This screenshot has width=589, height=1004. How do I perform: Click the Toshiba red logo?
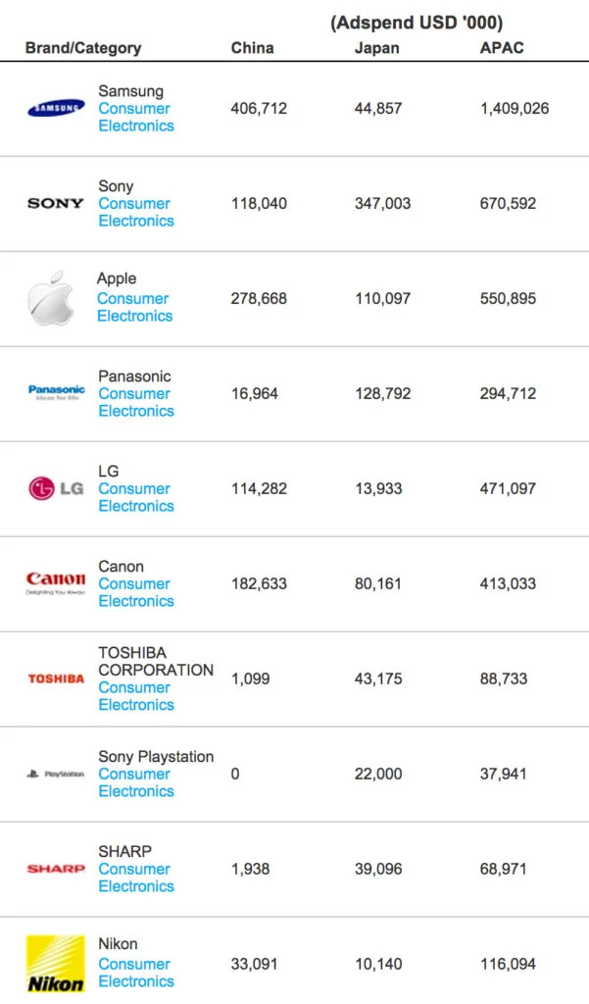[56, 678]
